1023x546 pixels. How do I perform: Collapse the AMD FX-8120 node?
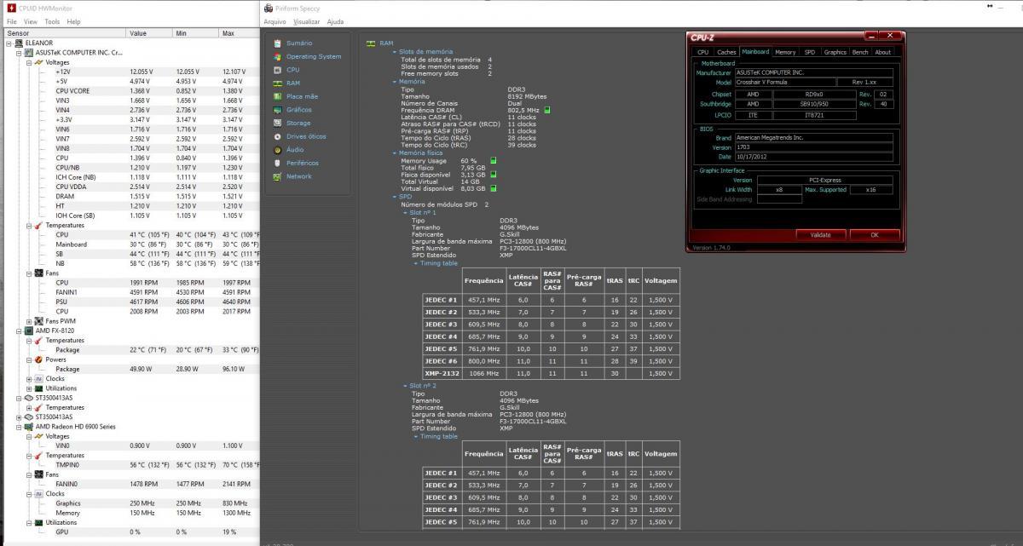coord(19,330)
